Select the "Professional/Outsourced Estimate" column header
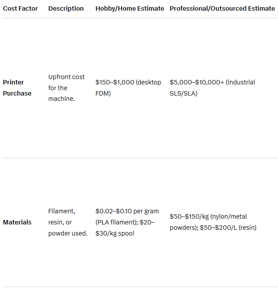 pos(222,8)
